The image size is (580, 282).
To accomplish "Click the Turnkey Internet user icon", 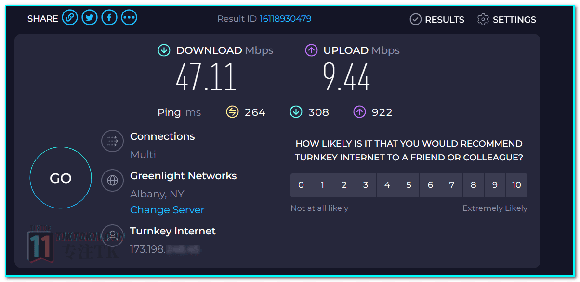I will 112,235.
